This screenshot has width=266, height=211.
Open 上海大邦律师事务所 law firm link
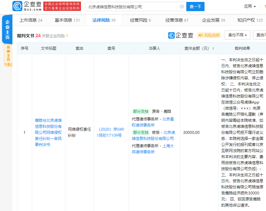click(x=153, y=149)
